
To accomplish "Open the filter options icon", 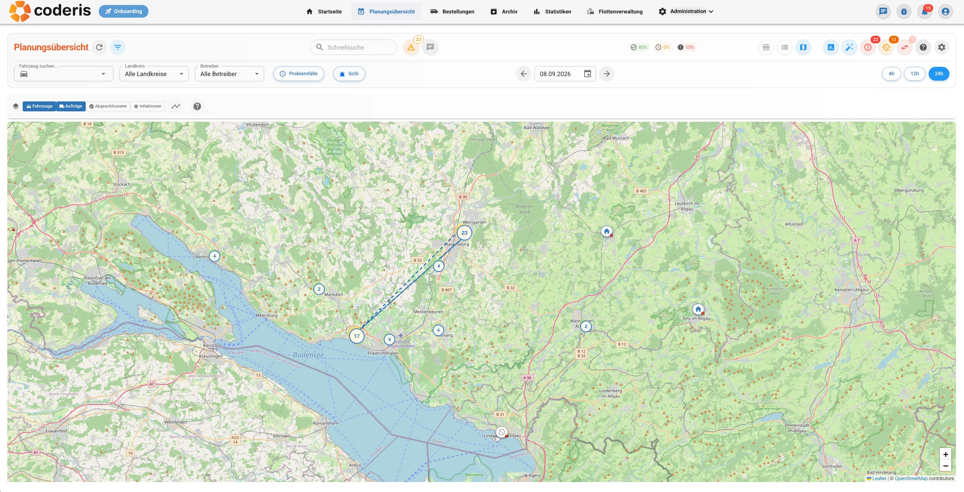I will 118,47.
